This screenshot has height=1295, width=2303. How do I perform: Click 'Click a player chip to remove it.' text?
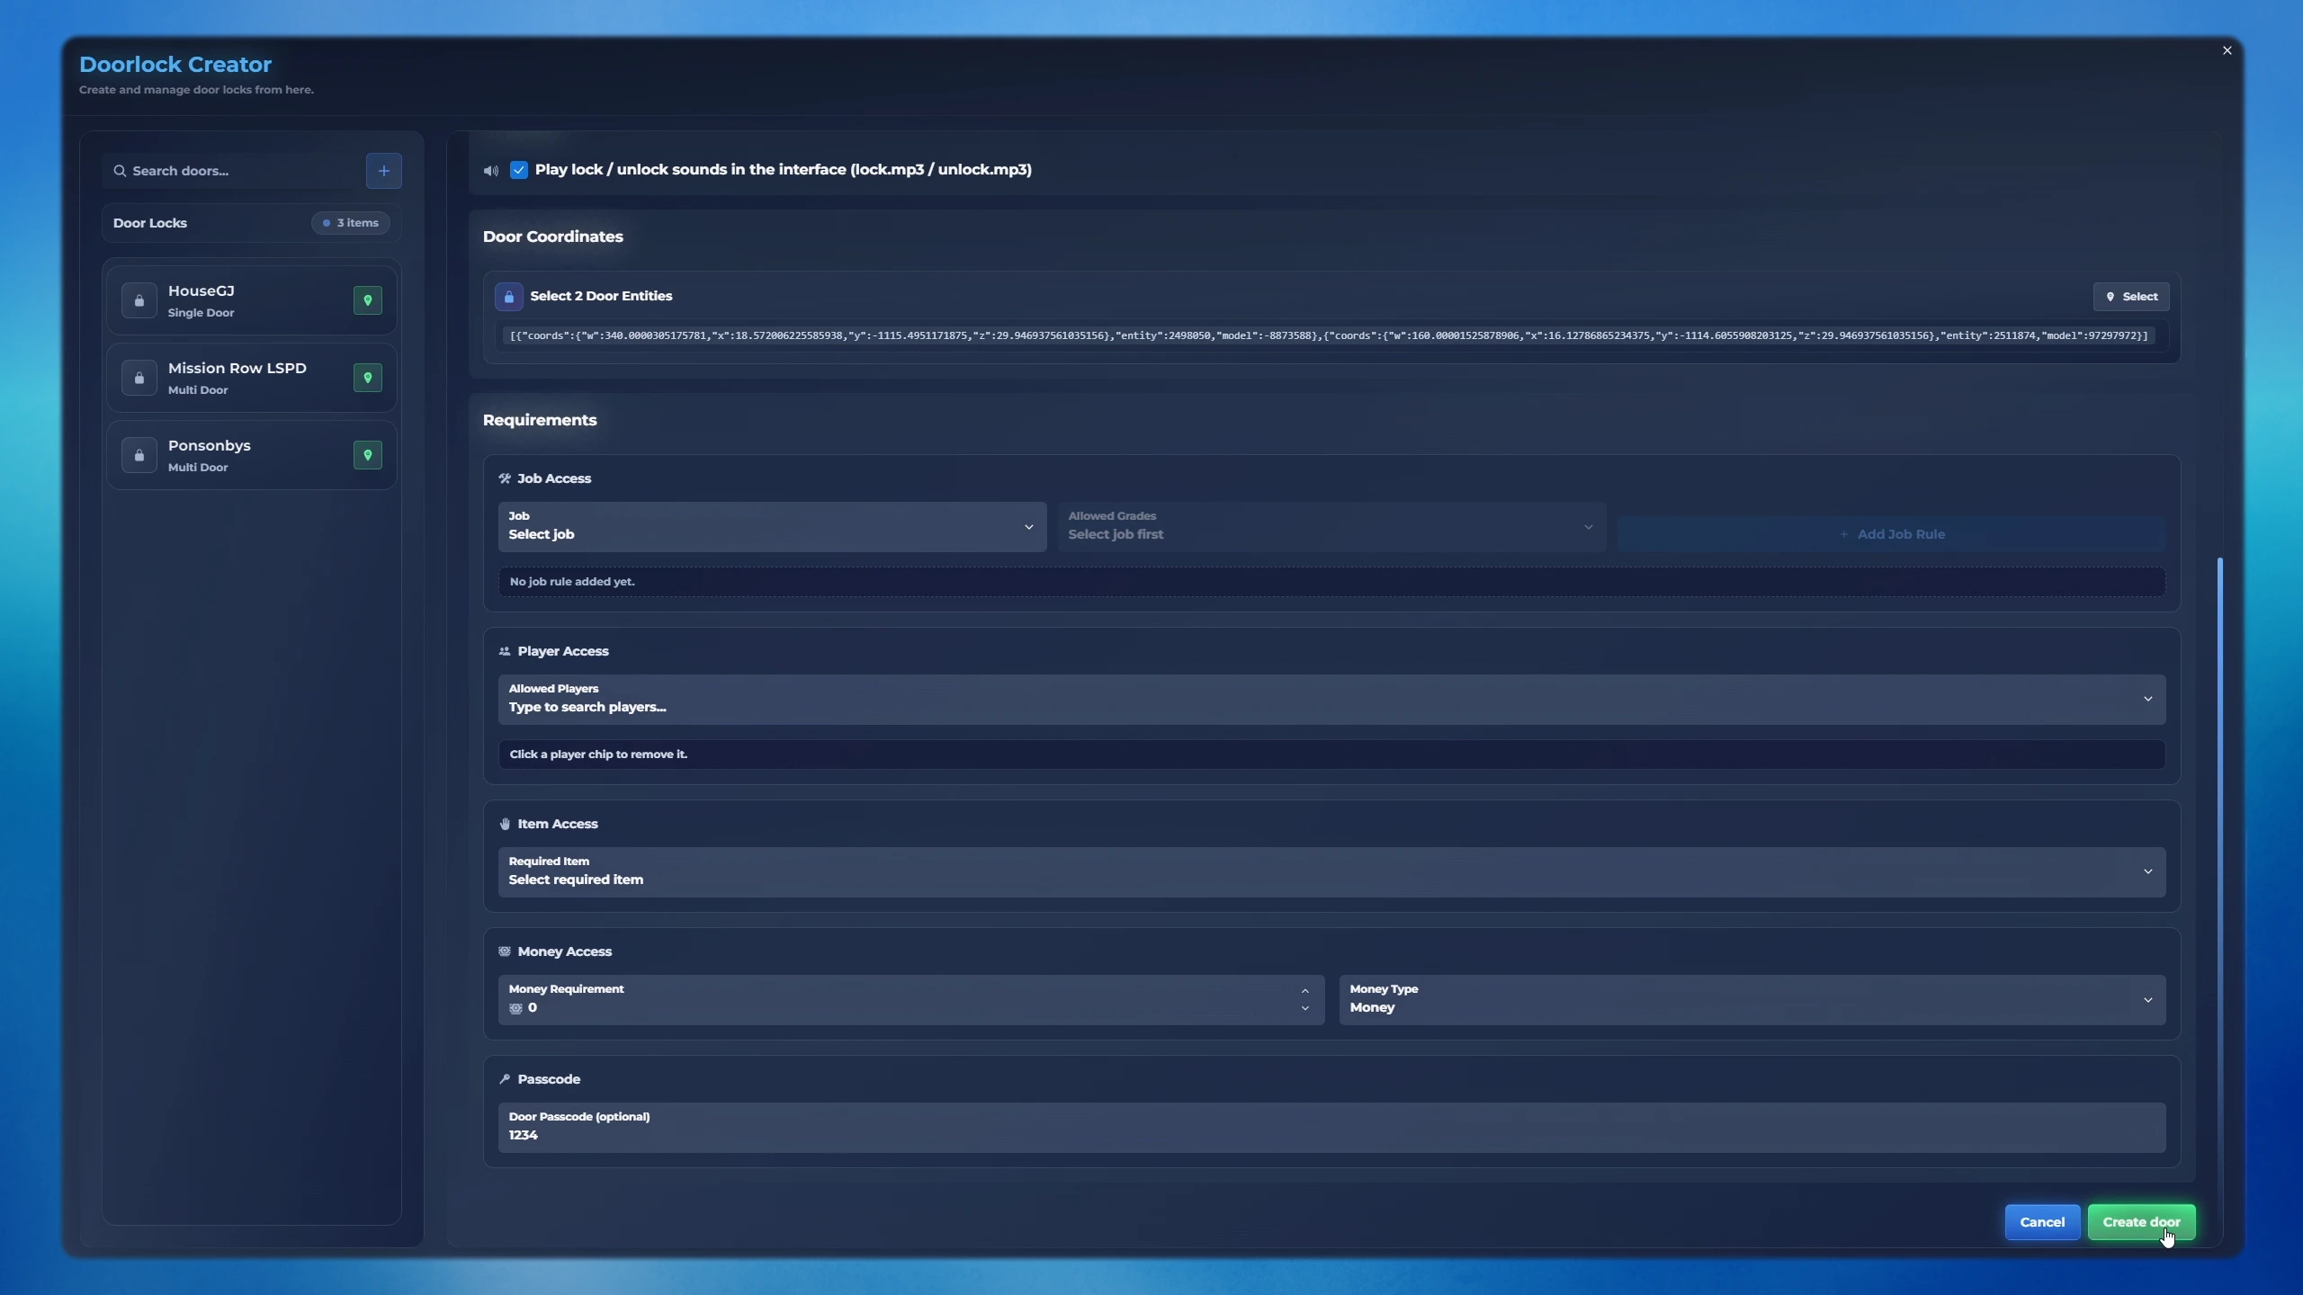point(598,755)
